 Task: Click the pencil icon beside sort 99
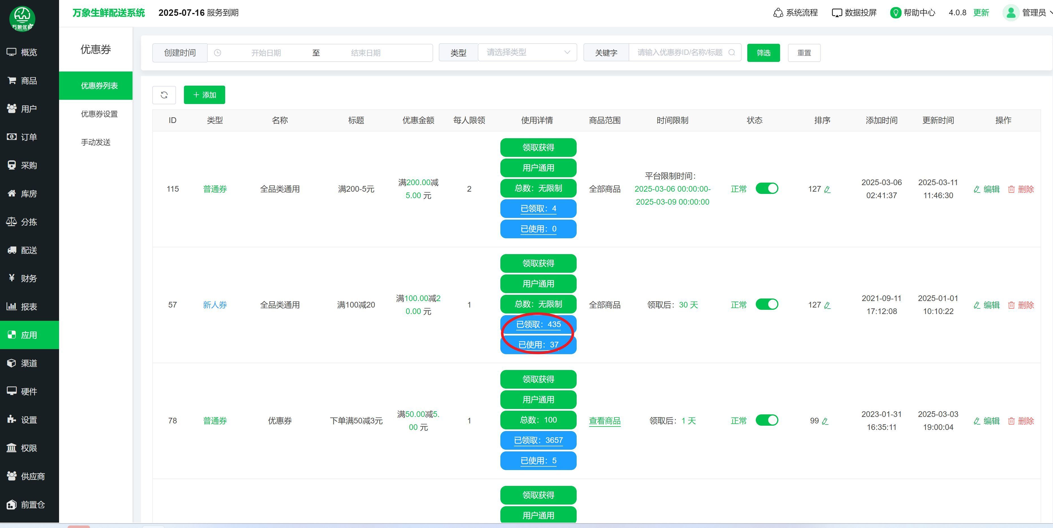(825, 421)
